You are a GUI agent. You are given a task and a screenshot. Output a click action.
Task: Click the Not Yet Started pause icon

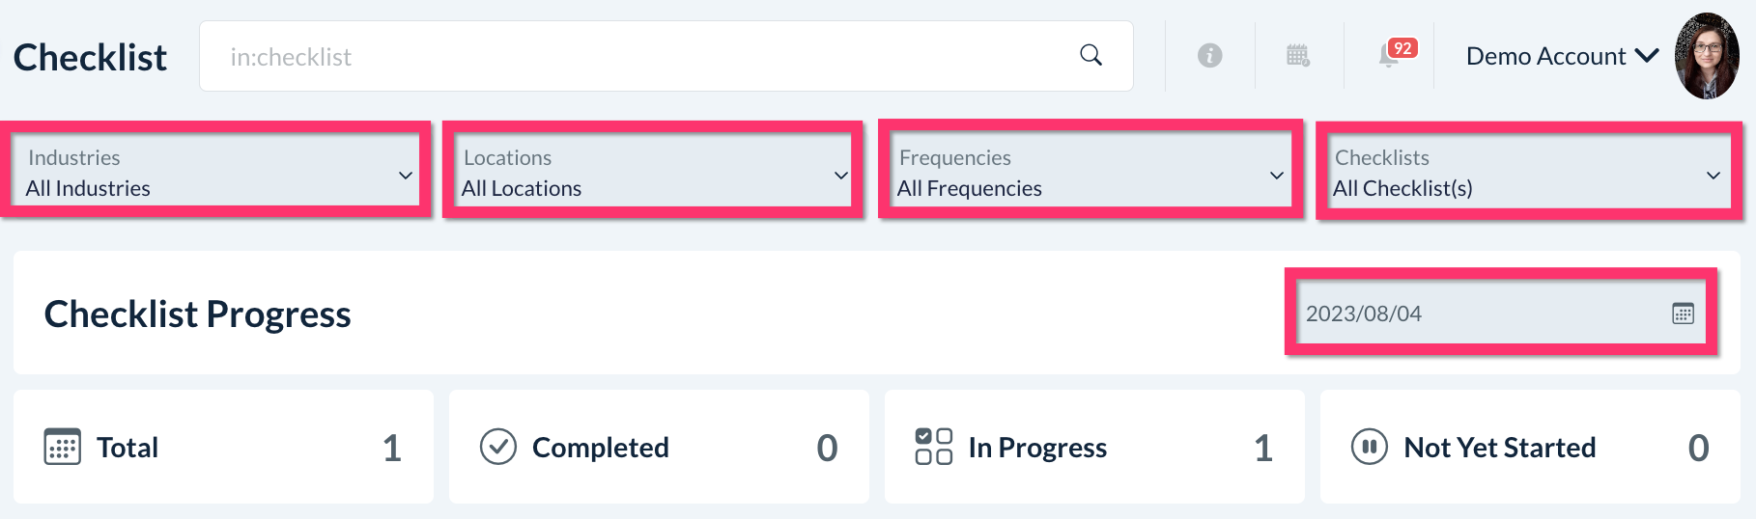(x=1370, y=447)
